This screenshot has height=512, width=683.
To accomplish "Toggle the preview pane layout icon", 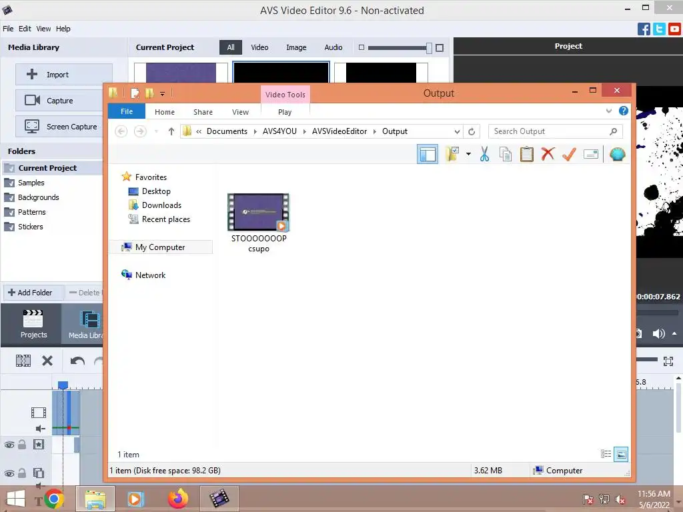I will pos(428,155).
